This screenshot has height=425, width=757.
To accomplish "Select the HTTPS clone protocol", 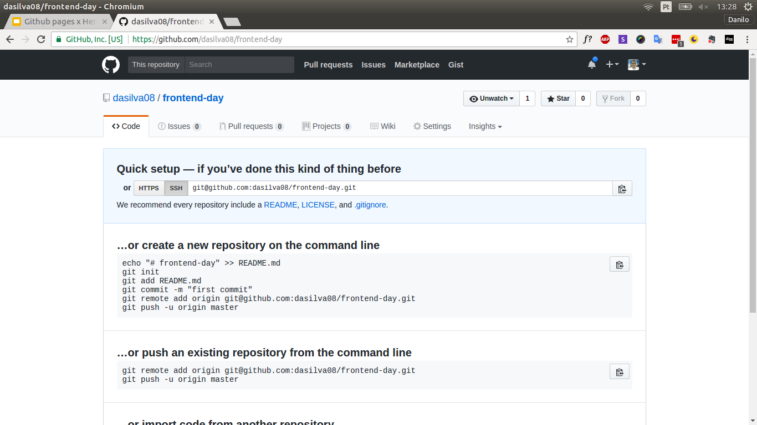I will point(149,188).
